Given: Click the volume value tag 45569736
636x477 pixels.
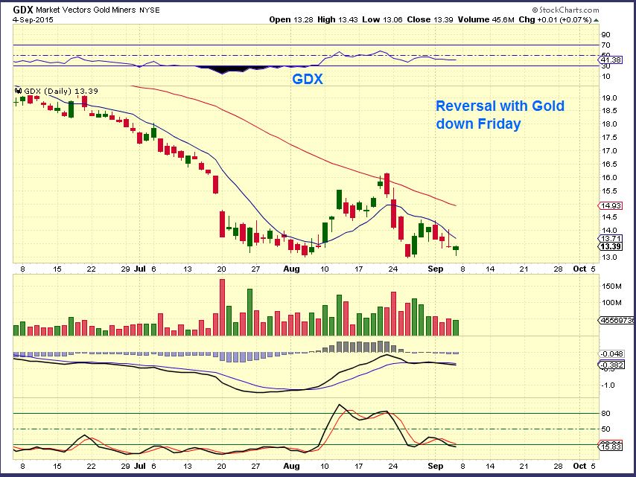Looking at the screenshot, I should tap(617, 320).
